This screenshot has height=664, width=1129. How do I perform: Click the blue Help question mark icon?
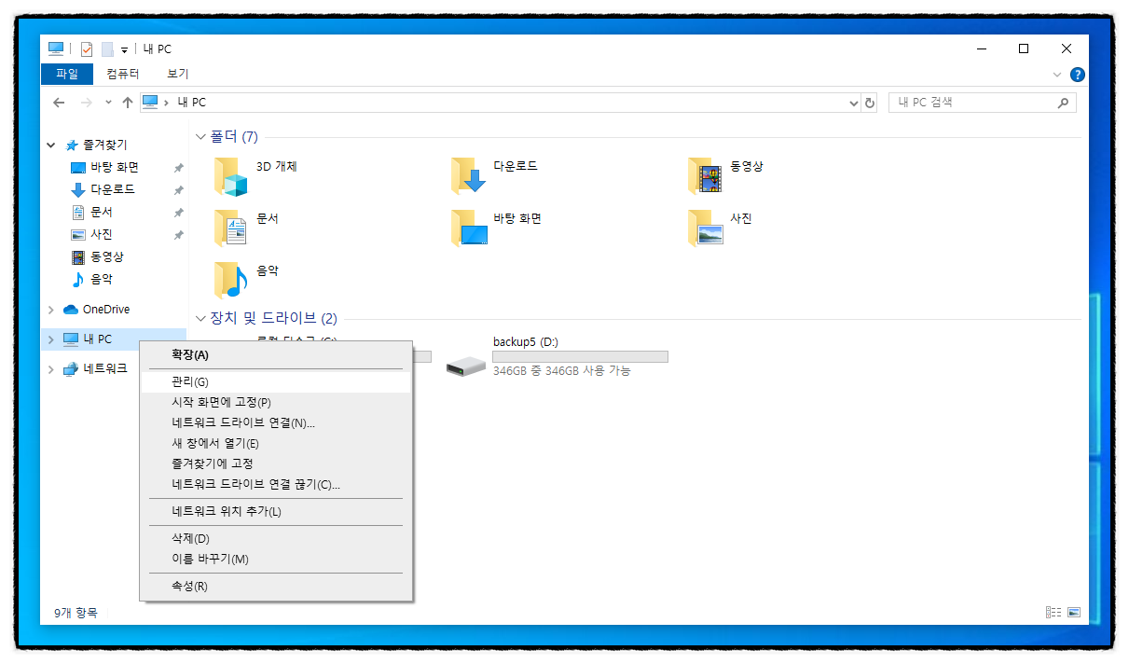point(1077,74)
